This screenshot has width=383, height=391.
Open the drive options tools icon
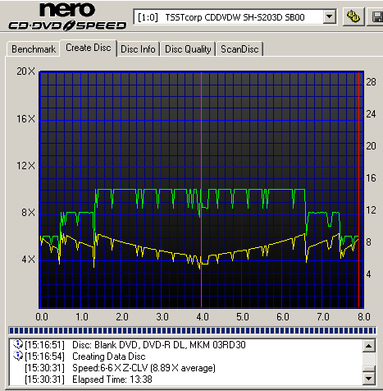pos(353,17)
